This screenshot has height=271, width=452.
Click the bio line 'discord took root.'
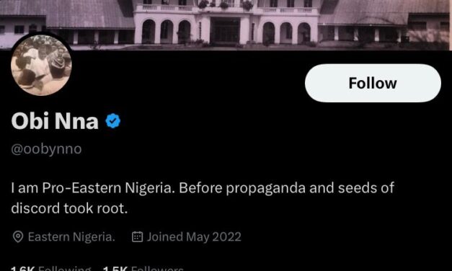[x=69, y=208]
